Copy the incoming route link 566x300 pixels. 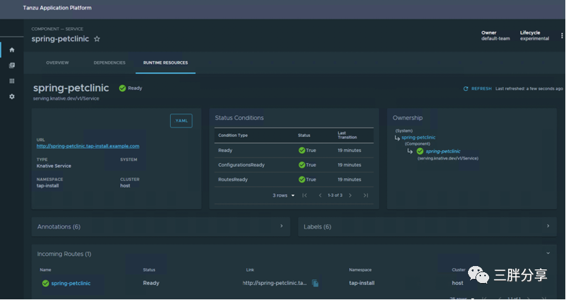(x=315, y=283)
